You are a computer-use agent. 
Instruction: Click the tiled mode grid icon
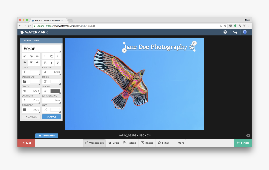[25, 109]
